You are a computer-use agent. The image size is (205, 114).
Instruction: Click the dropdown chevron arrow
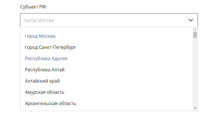(x=191, y=20)
